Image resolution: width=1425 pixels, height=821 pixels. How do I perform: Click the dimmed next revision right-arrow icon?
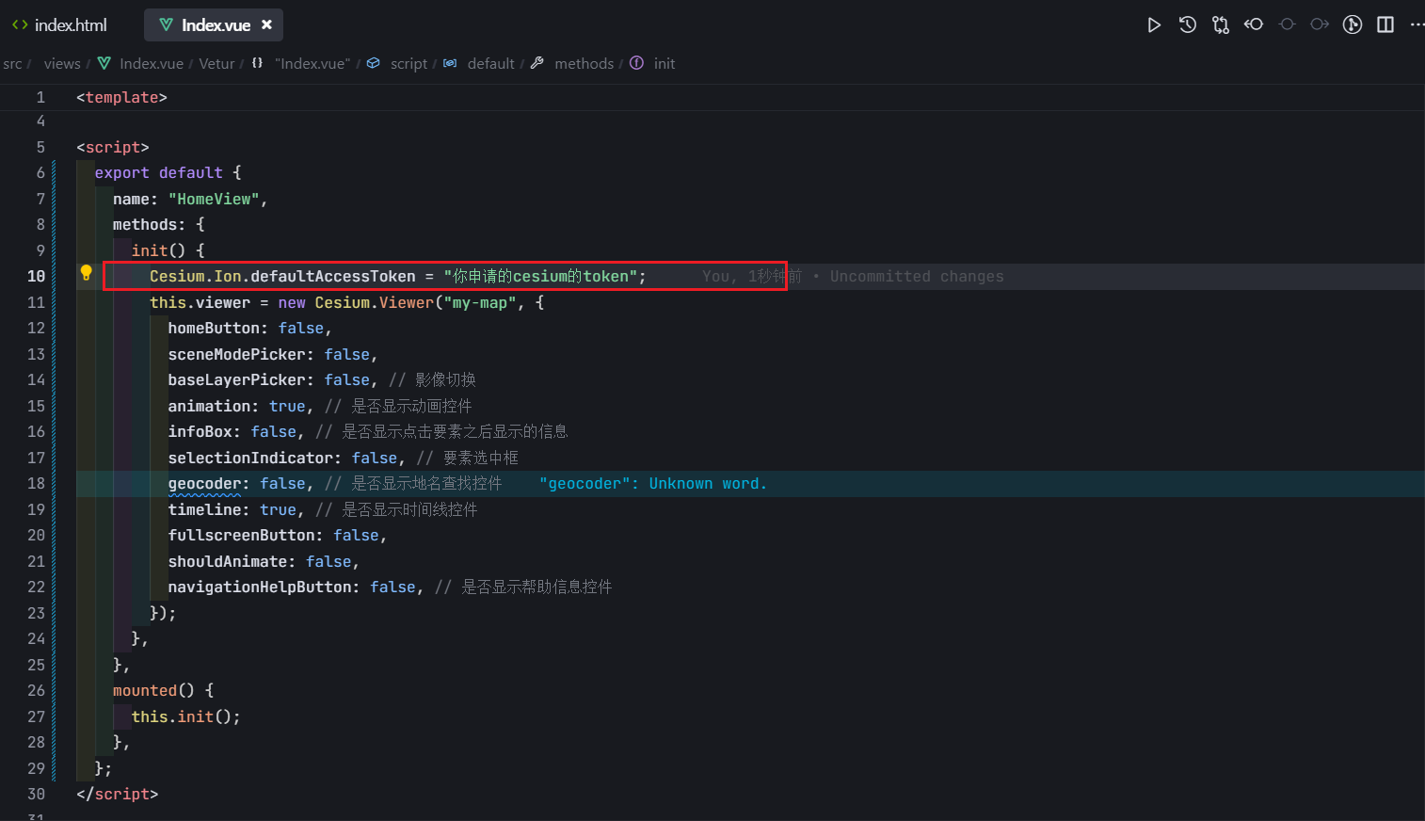(x=1320, y=24)
